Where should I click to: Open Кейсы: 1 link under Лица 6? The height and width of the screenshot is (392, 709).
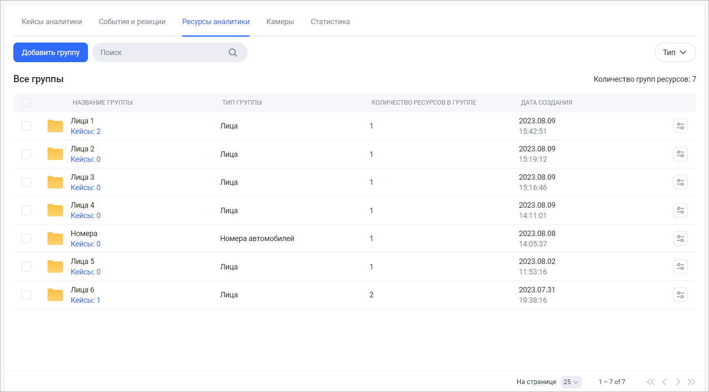pyautogui.click(x=85, y=300)
